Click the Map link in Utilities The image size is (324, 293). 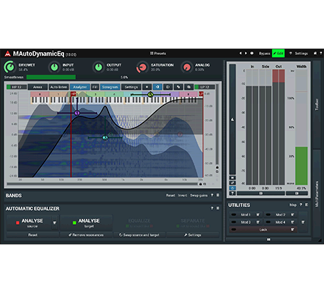(x=293, y=205)
